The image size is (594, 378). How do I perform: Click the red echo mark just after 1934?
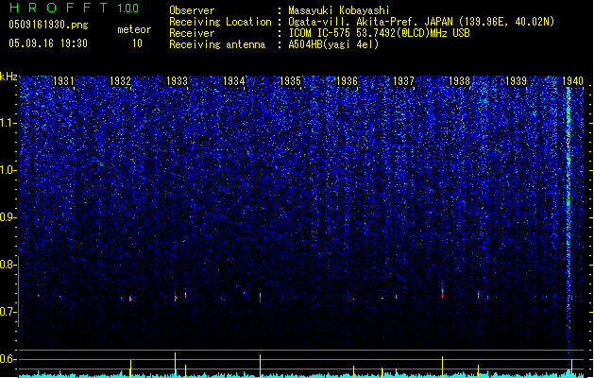click(x=261, y=298)
